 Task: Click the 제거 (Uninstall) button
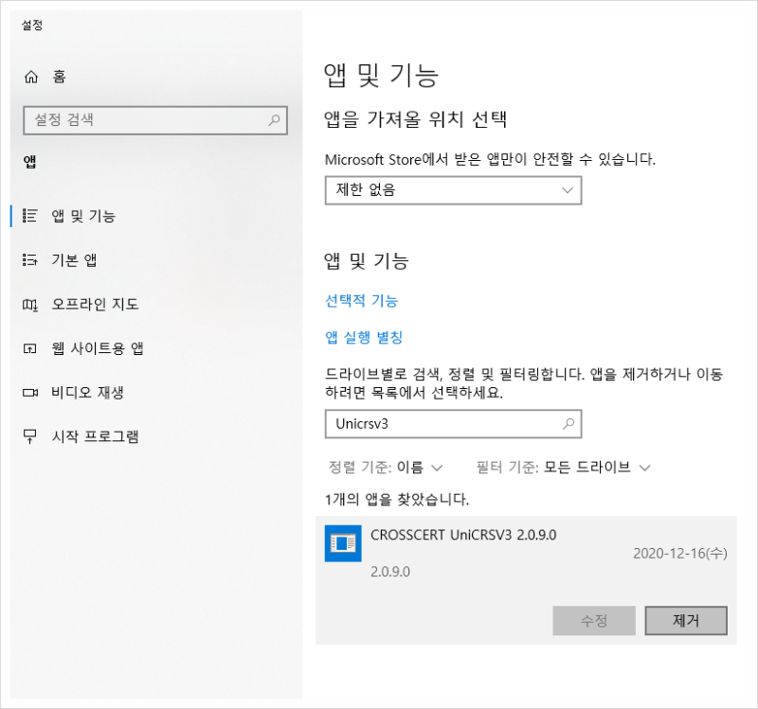685,620
